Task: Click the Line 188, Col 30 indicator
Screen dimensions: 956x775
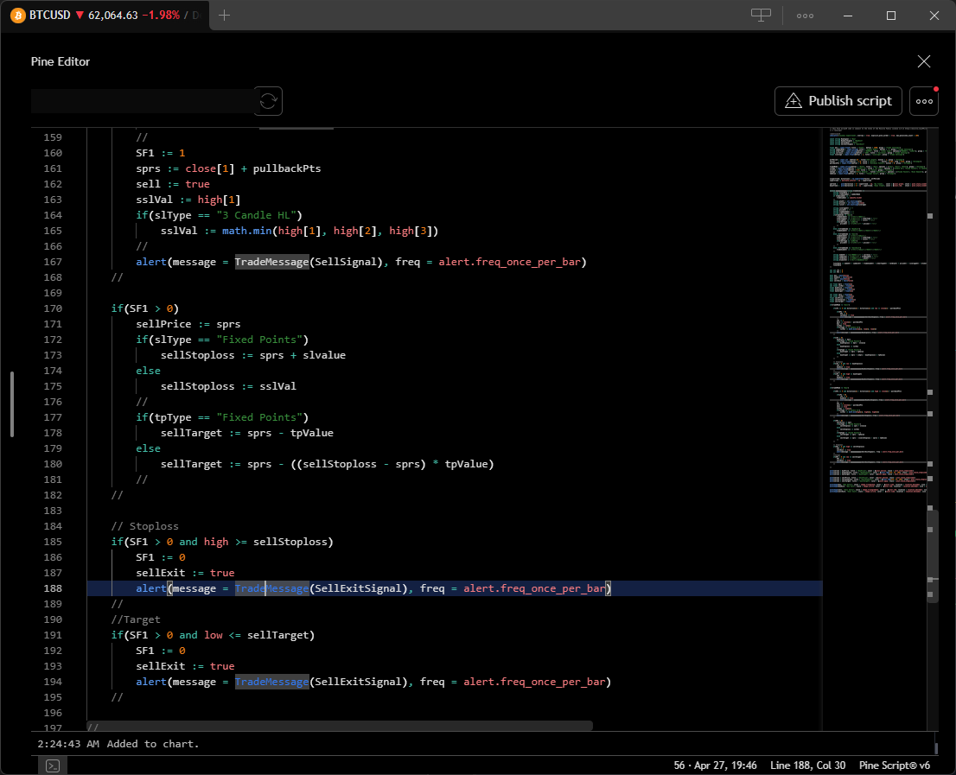Action: pyautogui.click(x=808, y=765)
